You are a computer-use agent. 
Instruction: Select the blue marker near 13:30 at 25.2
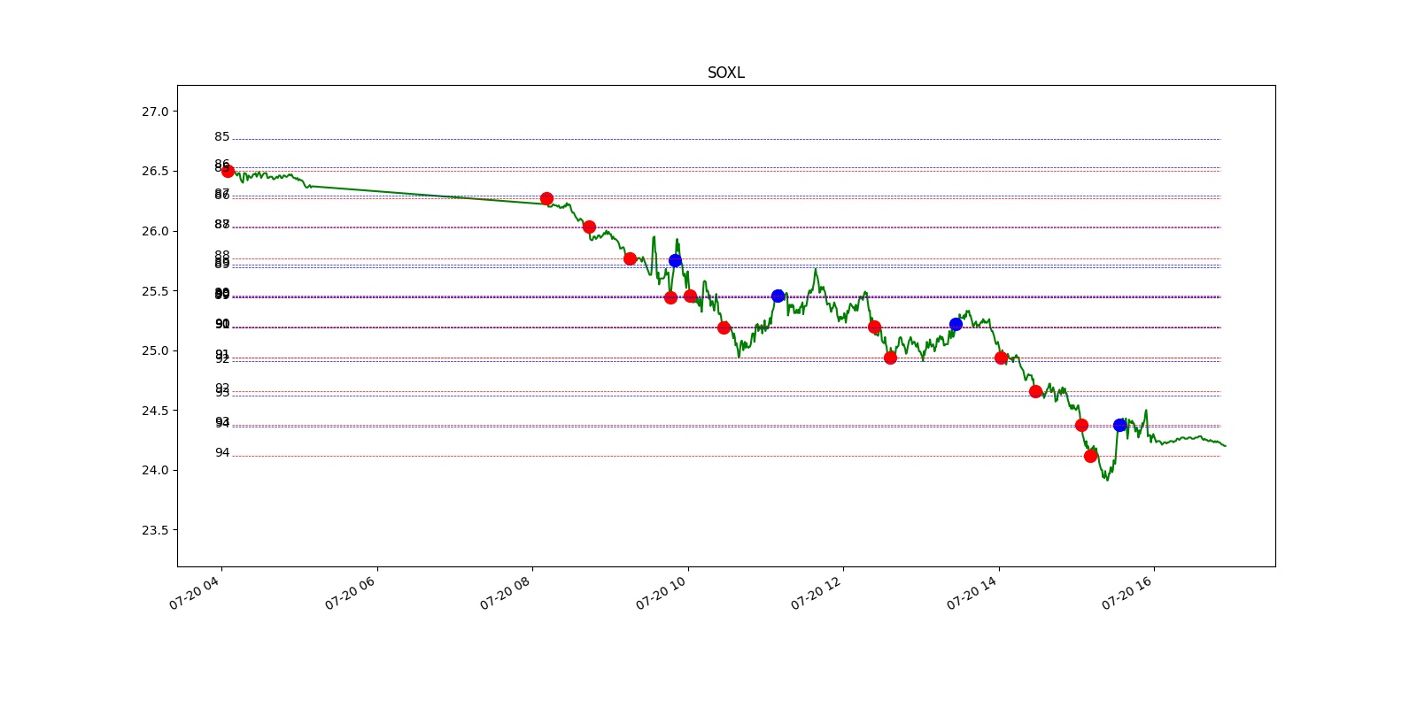[956, 324]
